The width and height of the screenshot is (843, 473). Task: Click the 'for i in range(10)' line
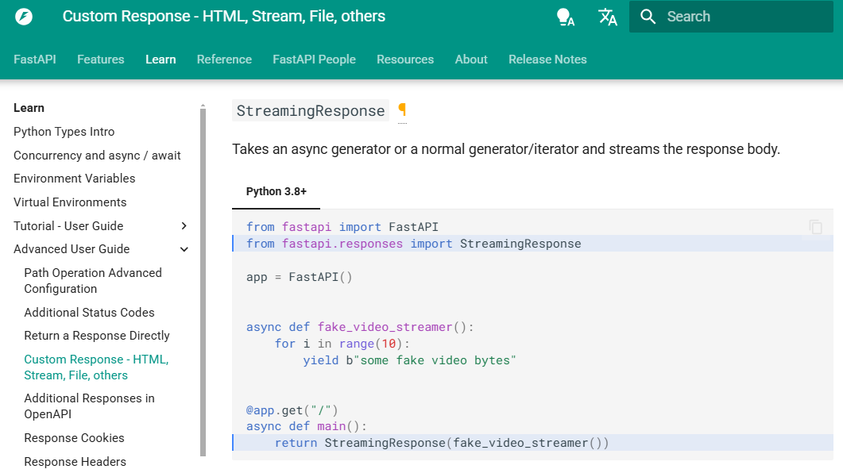(342, 344)
